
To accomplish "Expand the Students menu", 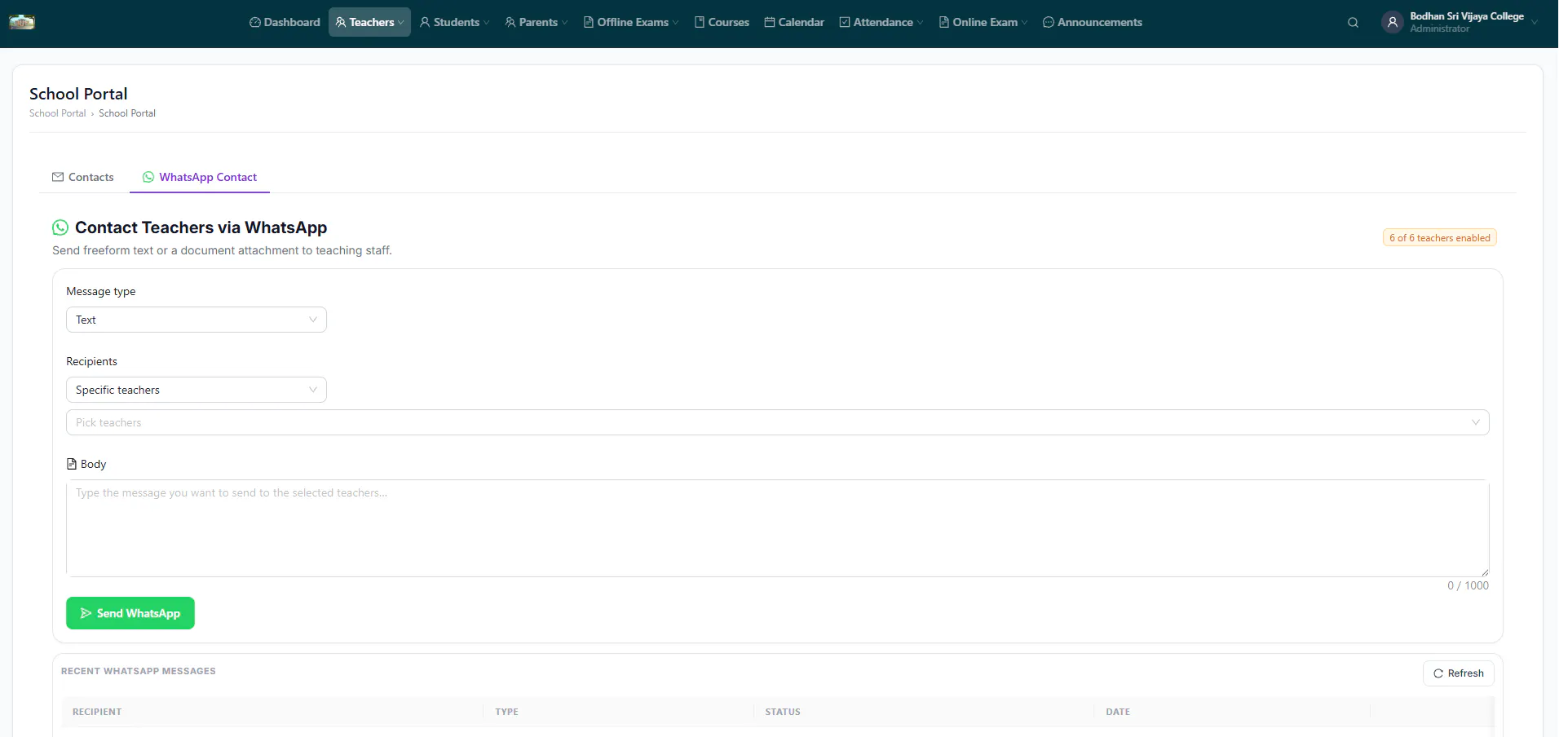I will point(455,22).
